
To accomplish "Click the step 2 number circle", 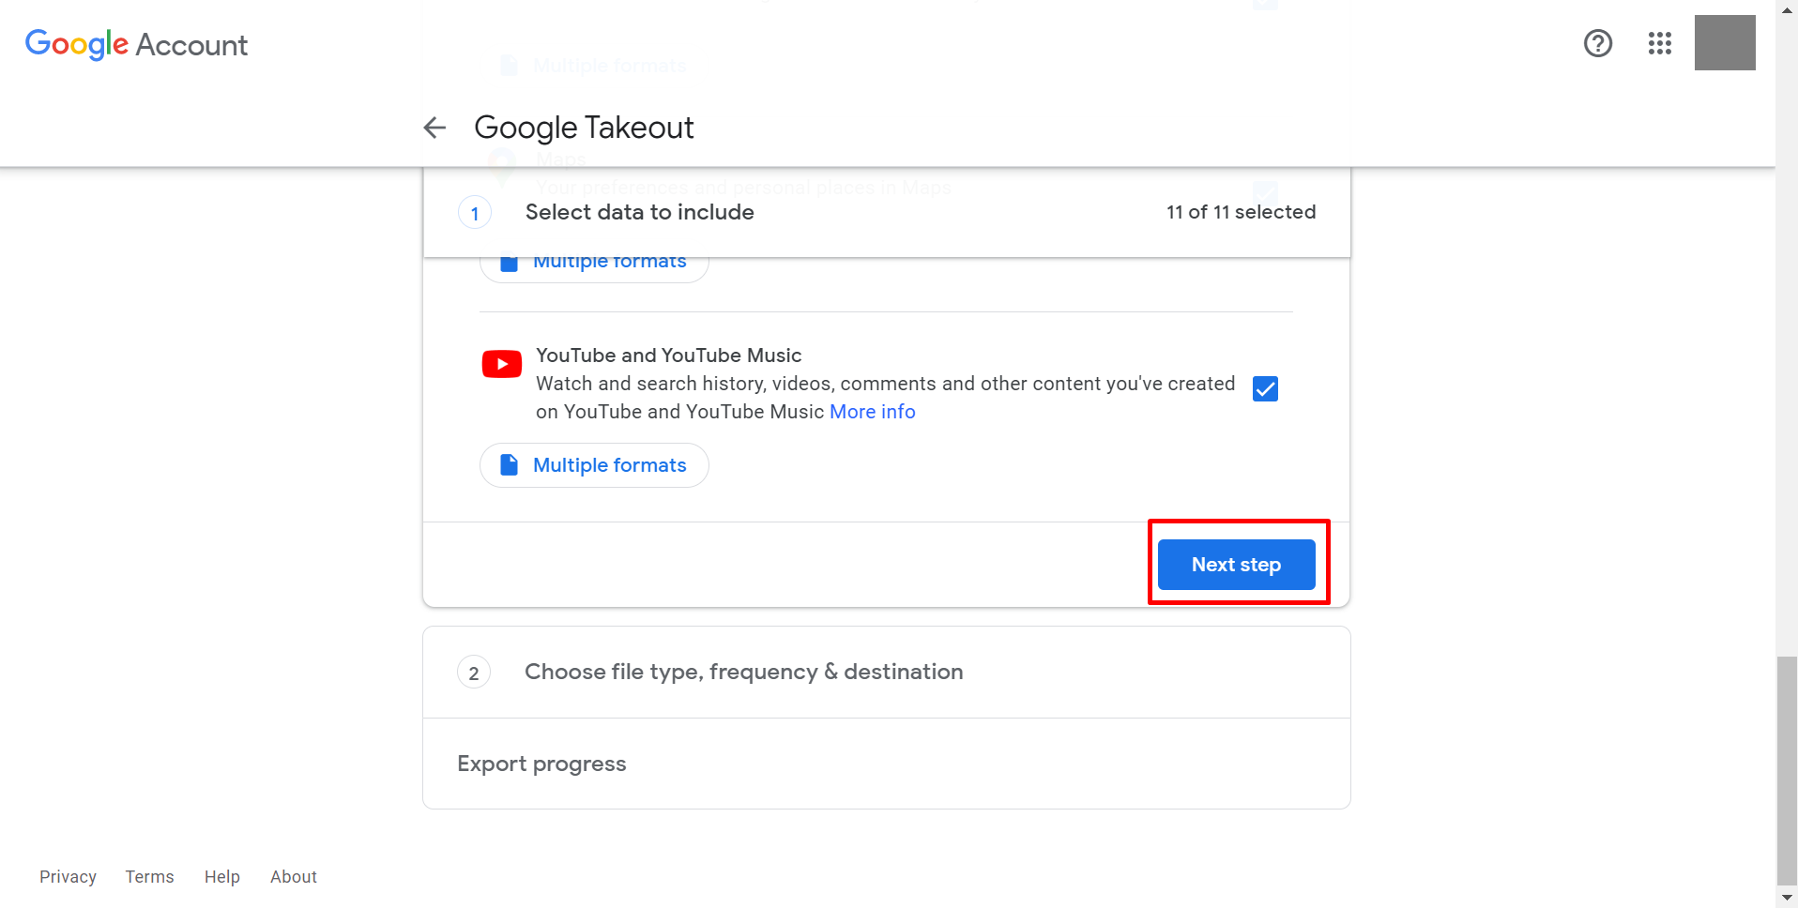I will pos(474,673).
